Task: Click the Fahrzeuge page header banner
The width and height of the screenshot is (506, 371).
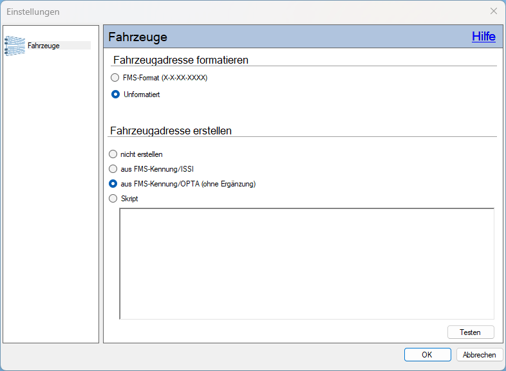Action: (x=303, y=37)
